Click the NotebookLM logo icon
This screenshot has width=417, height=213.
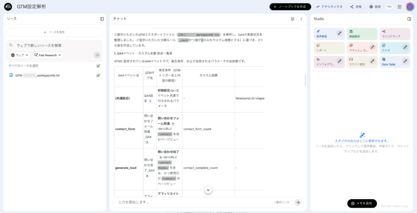click(7, 7)
